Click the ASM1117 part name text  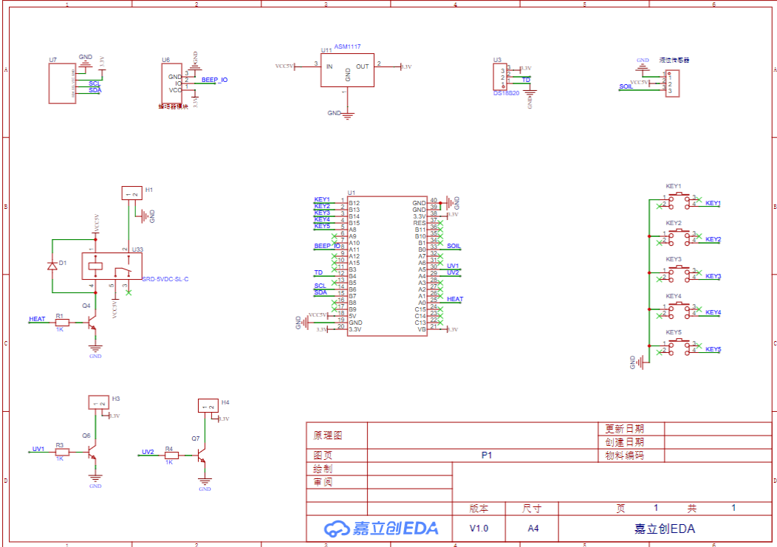click(x=347, y=47)
